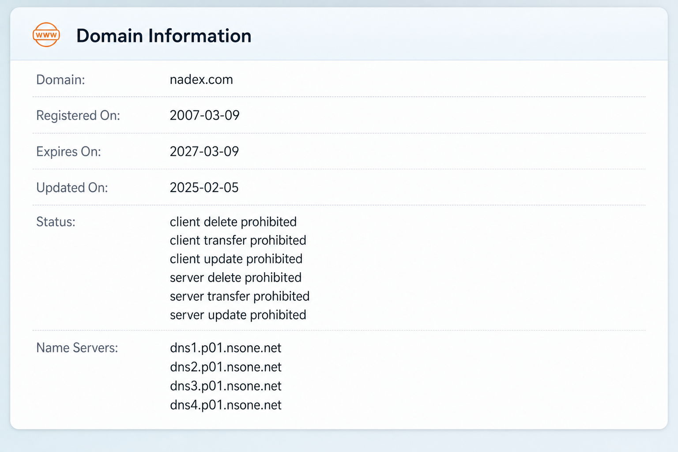Select the client delete prohibited status
The image size is (678, 452).
click(233, 222)
